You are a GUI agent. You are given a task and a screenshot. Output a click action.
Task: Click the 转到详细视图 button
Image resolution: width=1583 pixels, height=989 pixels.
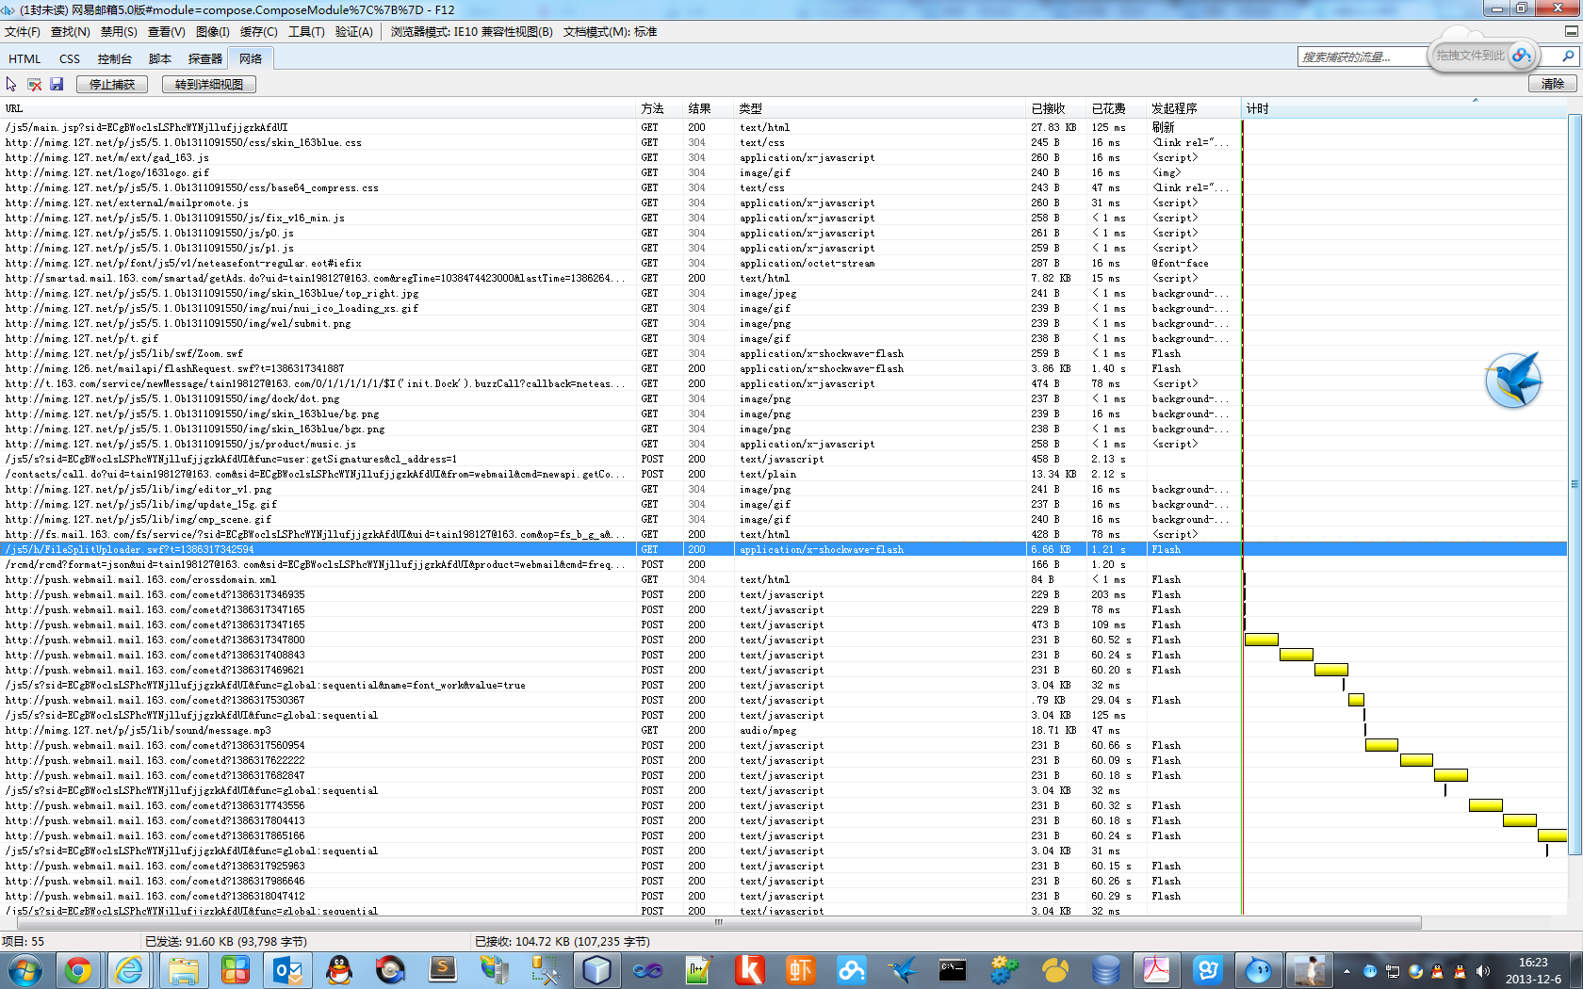209,84
